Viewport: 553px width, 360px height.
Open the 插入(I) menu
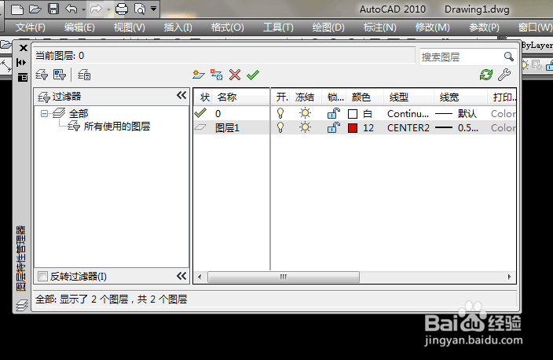pos(178,28)
